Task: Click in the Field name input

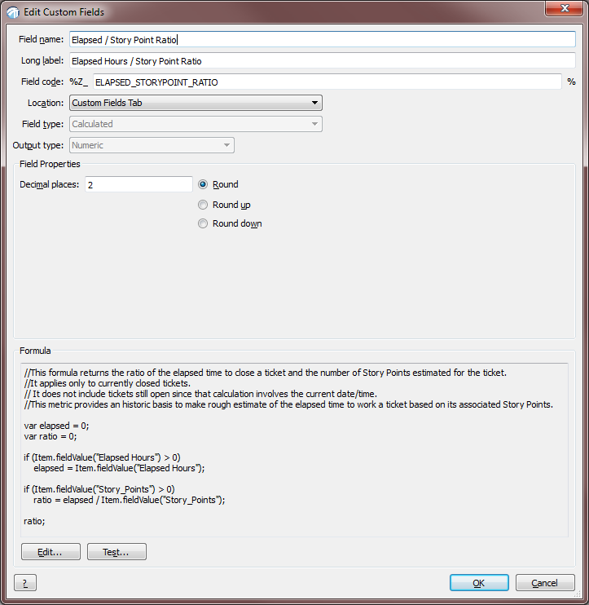Action: coord(322,39)
